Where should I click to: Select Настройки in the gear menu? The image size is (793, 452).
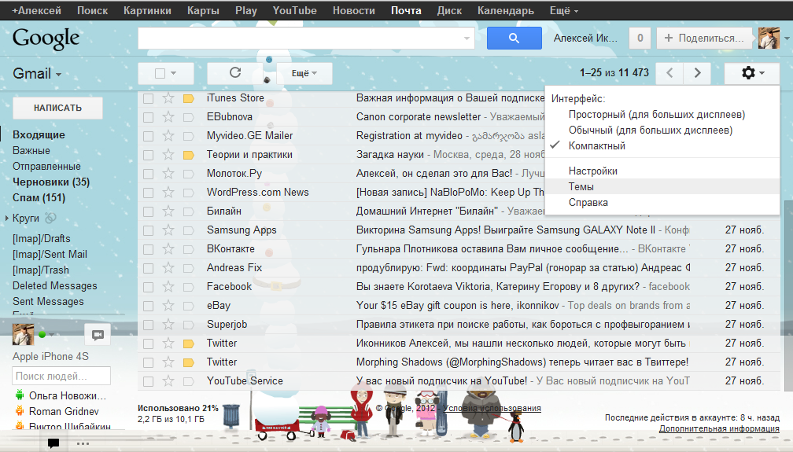[592, 171]
